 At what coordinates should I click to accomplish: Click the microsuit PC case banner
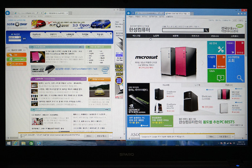tap(166, 62)
